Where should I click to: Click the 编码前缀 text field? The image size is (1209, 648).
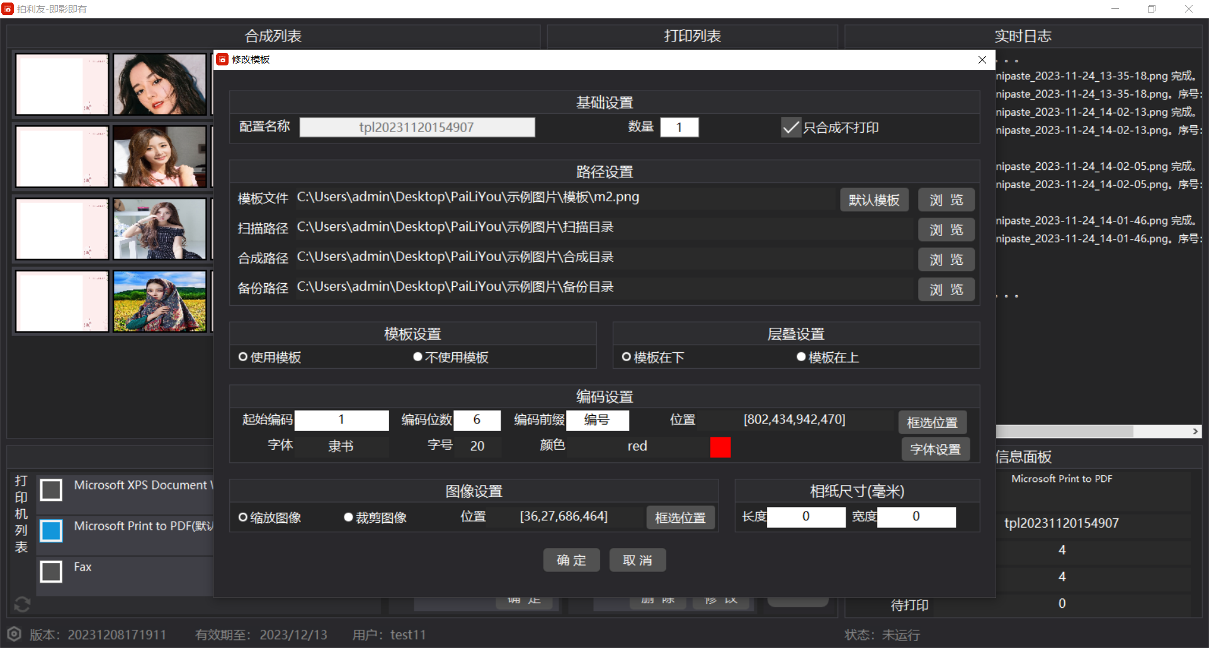[x=597, y=420]
